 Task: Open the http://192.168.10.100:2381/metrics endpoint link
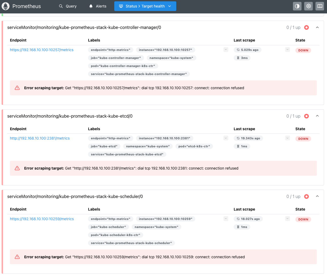click(40, 138)
